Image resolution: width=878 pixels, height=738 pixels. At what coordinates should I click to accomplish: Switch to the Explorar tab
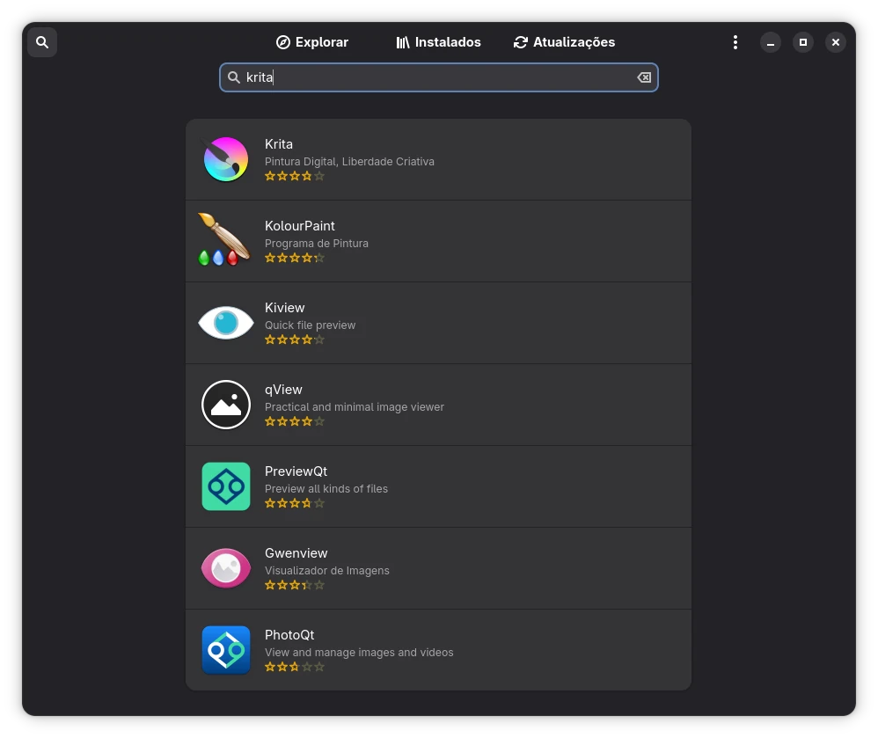point(312,42)
